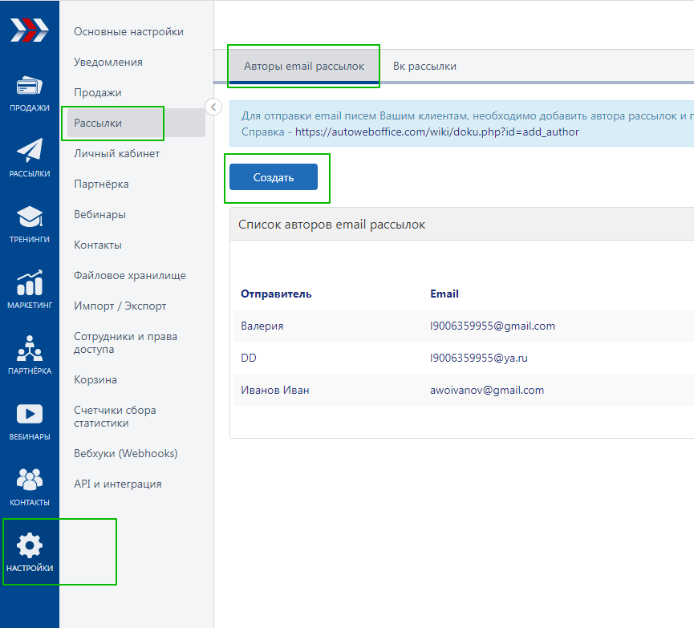The width and height of the screenshot is (694, 628).
Task: Switch to Авторы email рассылок tab
Action: coord(303,67)
